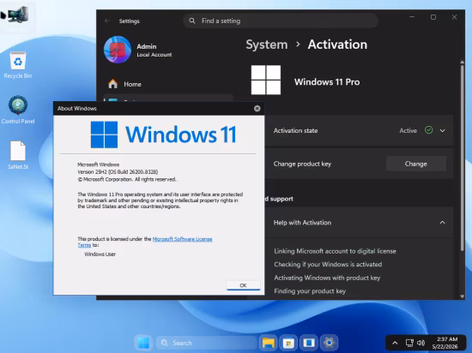
Task: Select the SaNet.St file on the desktop
Action: 18,155
